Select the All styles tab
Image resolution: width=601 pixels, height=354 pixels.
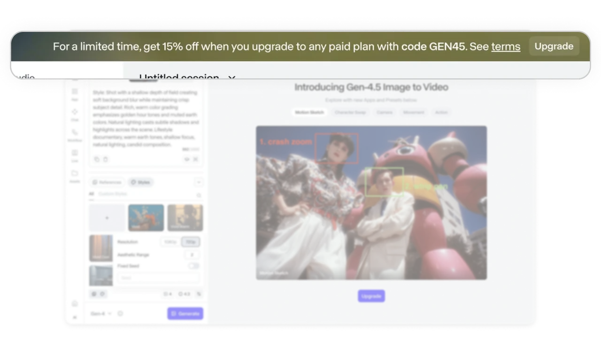click(x=92, y=194)
